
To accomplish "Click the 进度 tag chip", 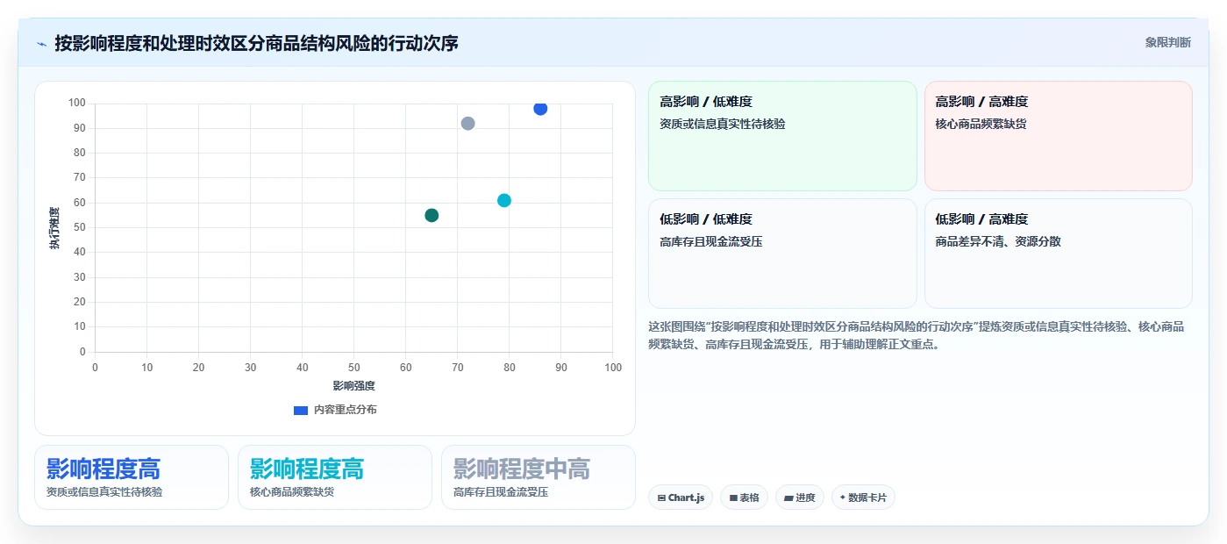I will [x=800, y=497].
